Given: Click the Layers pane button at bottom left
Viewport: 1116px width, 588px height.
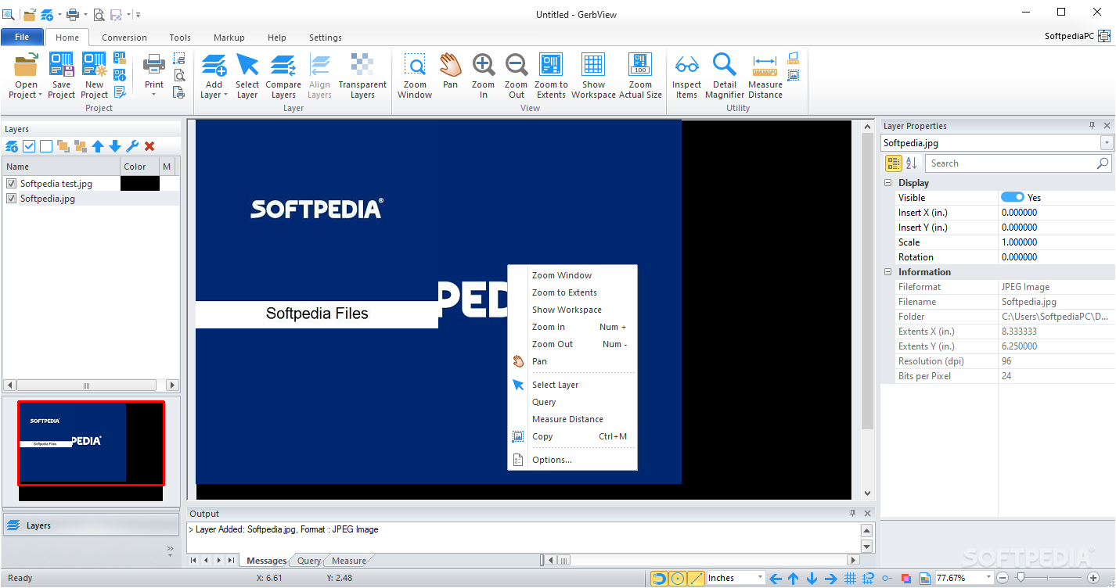Looking at the screenshot, I should click(x=92, y=525).
